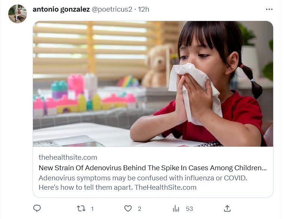
Task: Open the 12h timestamp link
Action: (143, 9)
